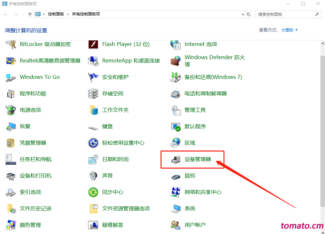Open the Windows Defender 防火墙 brick wall icon
This screenshot has height=234, width=325.
coord(176,61)
